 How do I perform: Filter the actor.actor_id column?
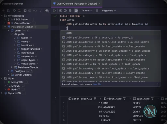95,99
